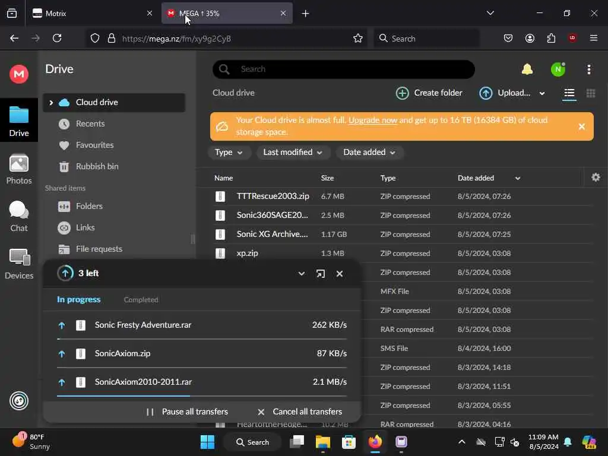Open Firefox extensions puzzle icon
This screenshot has width=608, height=456.
coord(551,38)
